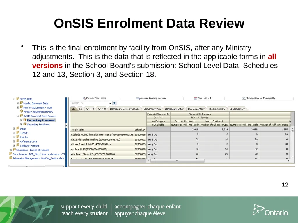Open the Elementary Gov. of Canada tab
The width and height of the screenshot is (298, 223).
(x=125, y=109)
